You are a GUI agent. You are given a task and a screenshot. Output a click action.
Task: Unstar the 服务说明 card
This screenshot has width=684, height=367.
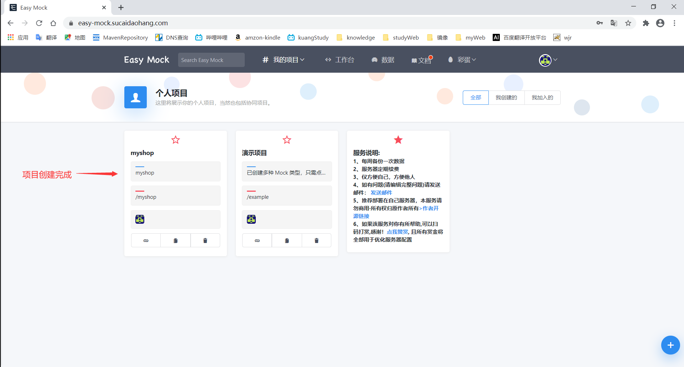pyautogui.click(x=398, y=140)
